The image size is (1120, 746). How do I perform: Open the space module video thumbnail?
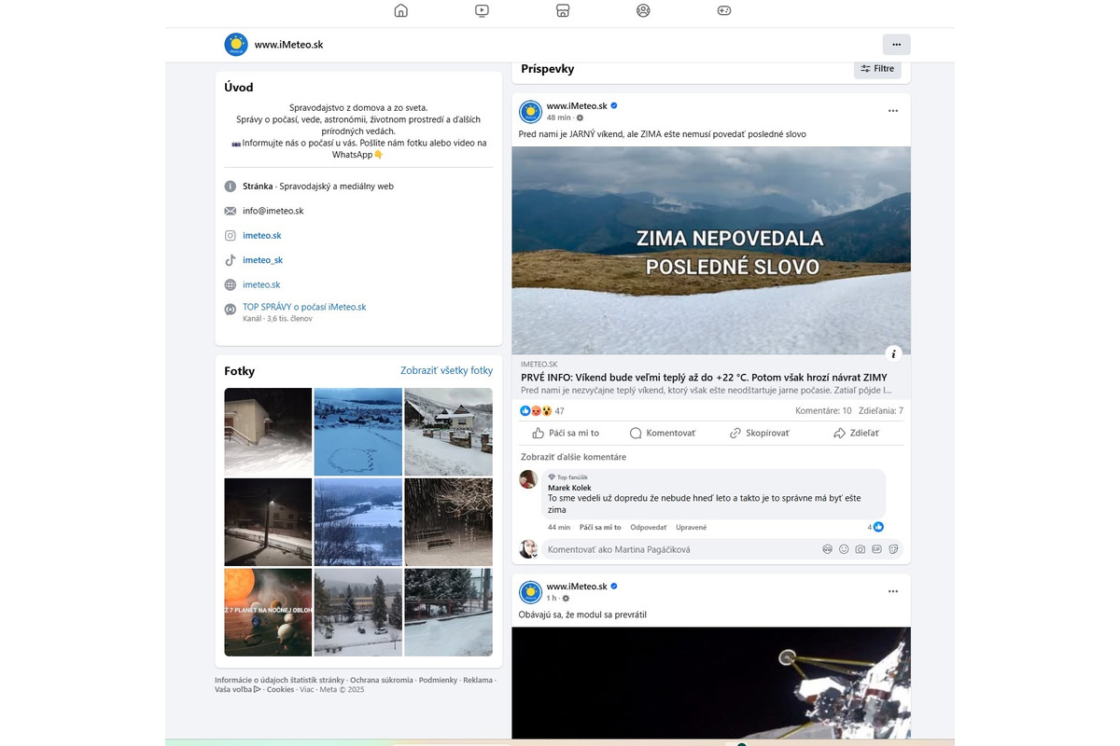coord(711,683)
